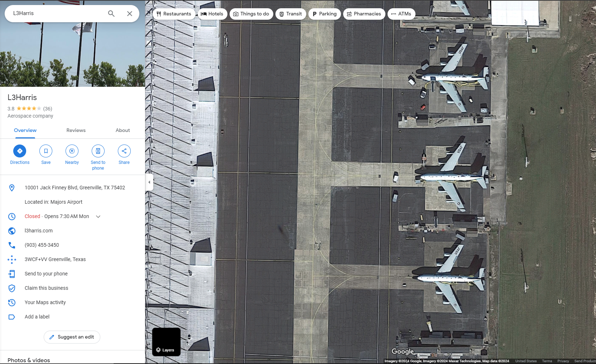Open L3Harris header photo
Viewport: 596px width, 364px height.
[72, 55]
